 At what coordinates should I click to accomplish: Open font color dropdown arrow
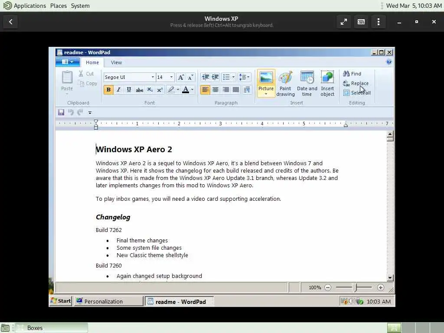pyautogui.click(x=192, y=90)
